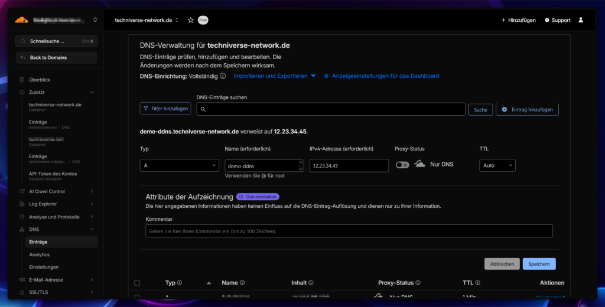
Task: Check the select-all records checkbox
Action: pos(137,283)
